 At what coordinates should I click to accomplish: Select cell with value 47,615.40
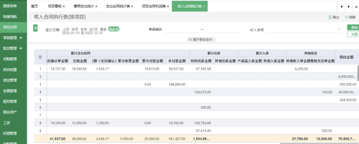coord(201,130)
